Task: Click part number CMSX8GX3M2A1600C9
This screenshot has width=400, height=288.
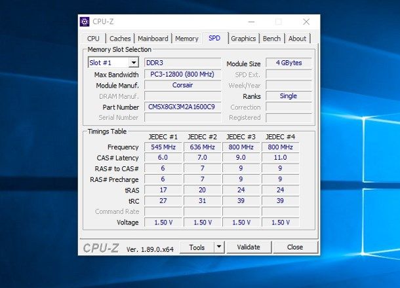Action: click(183, 107)
